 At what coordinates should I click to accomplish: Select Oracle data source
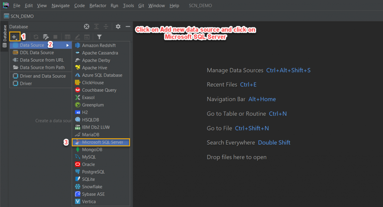click(x=101, y=164)
